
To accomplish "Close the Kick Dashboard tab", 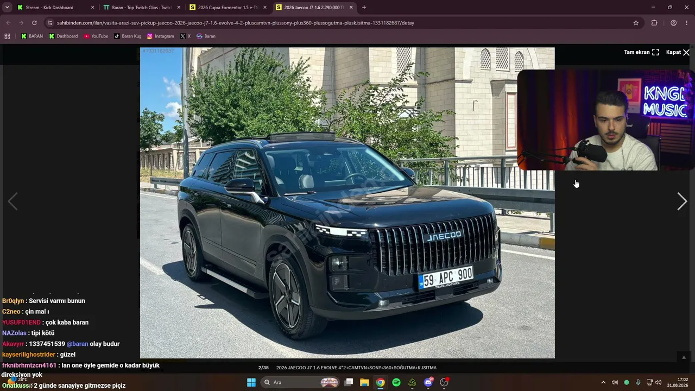I will (92, 8).
